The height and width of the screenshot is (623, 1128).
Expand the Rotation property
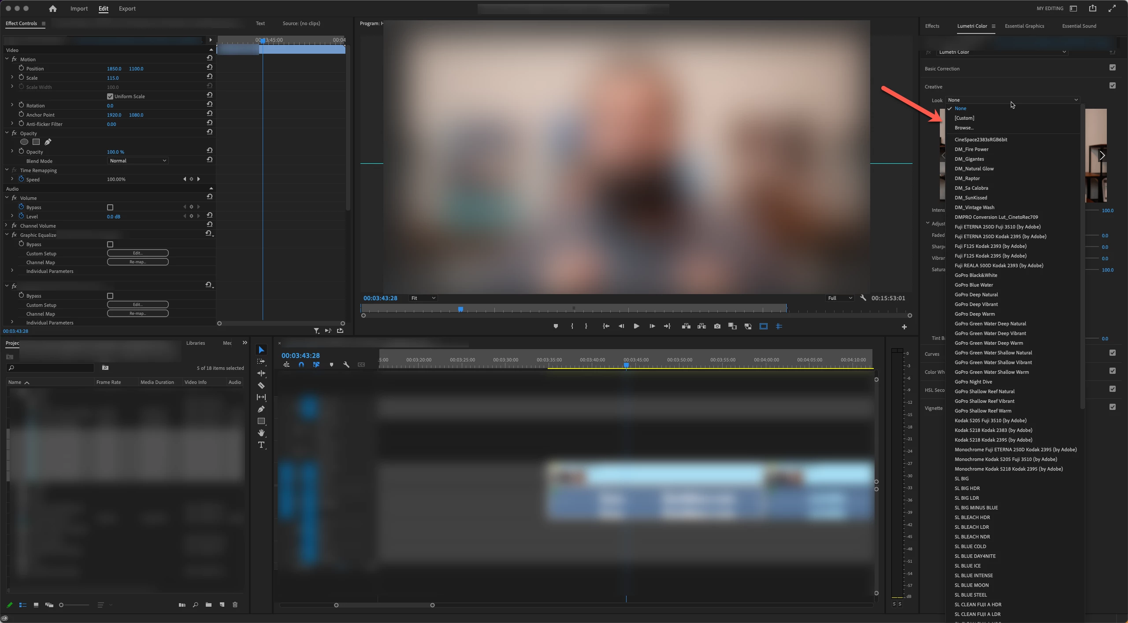12,105
